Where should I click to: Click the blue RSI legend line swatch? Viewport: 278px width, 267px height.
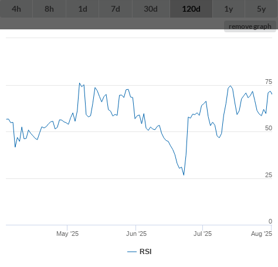[x=132, y=252]
